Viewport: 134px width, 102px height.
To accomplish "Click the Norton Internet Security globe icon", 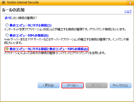I will pos(3,2).
